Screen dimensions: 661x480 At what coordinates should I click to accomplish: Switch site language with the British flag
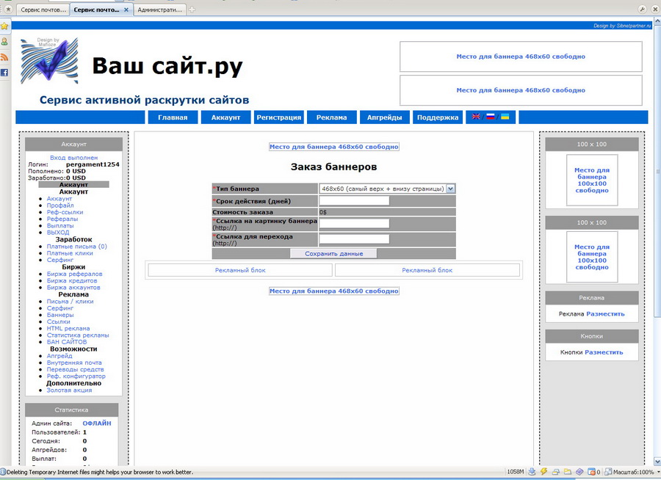point(476,117)
